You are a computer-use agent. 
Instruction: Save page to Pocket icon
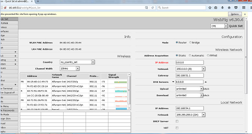[236, 8]
